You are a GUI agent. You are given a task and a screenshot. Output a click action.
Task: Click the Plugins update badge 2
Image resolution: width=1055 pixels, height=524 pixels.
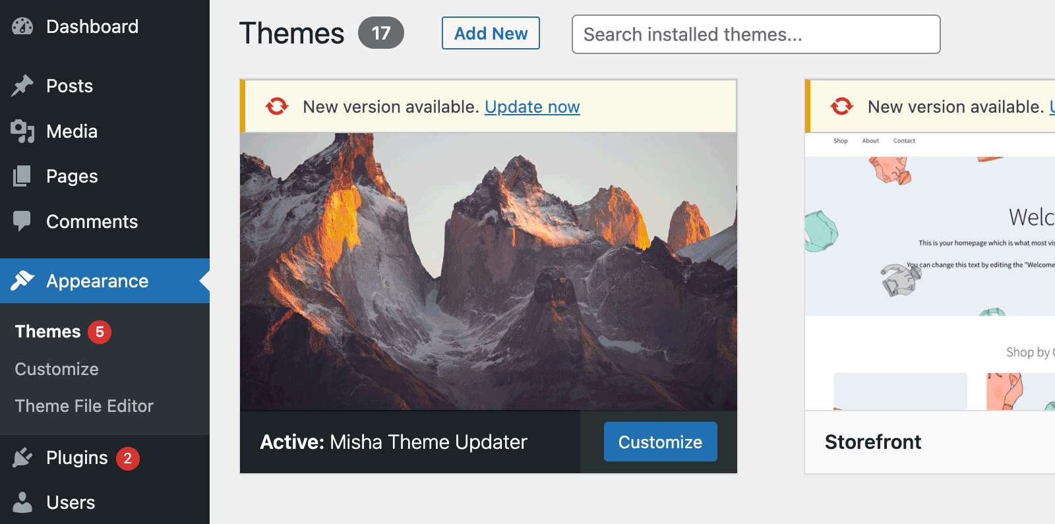click(128, 458)
